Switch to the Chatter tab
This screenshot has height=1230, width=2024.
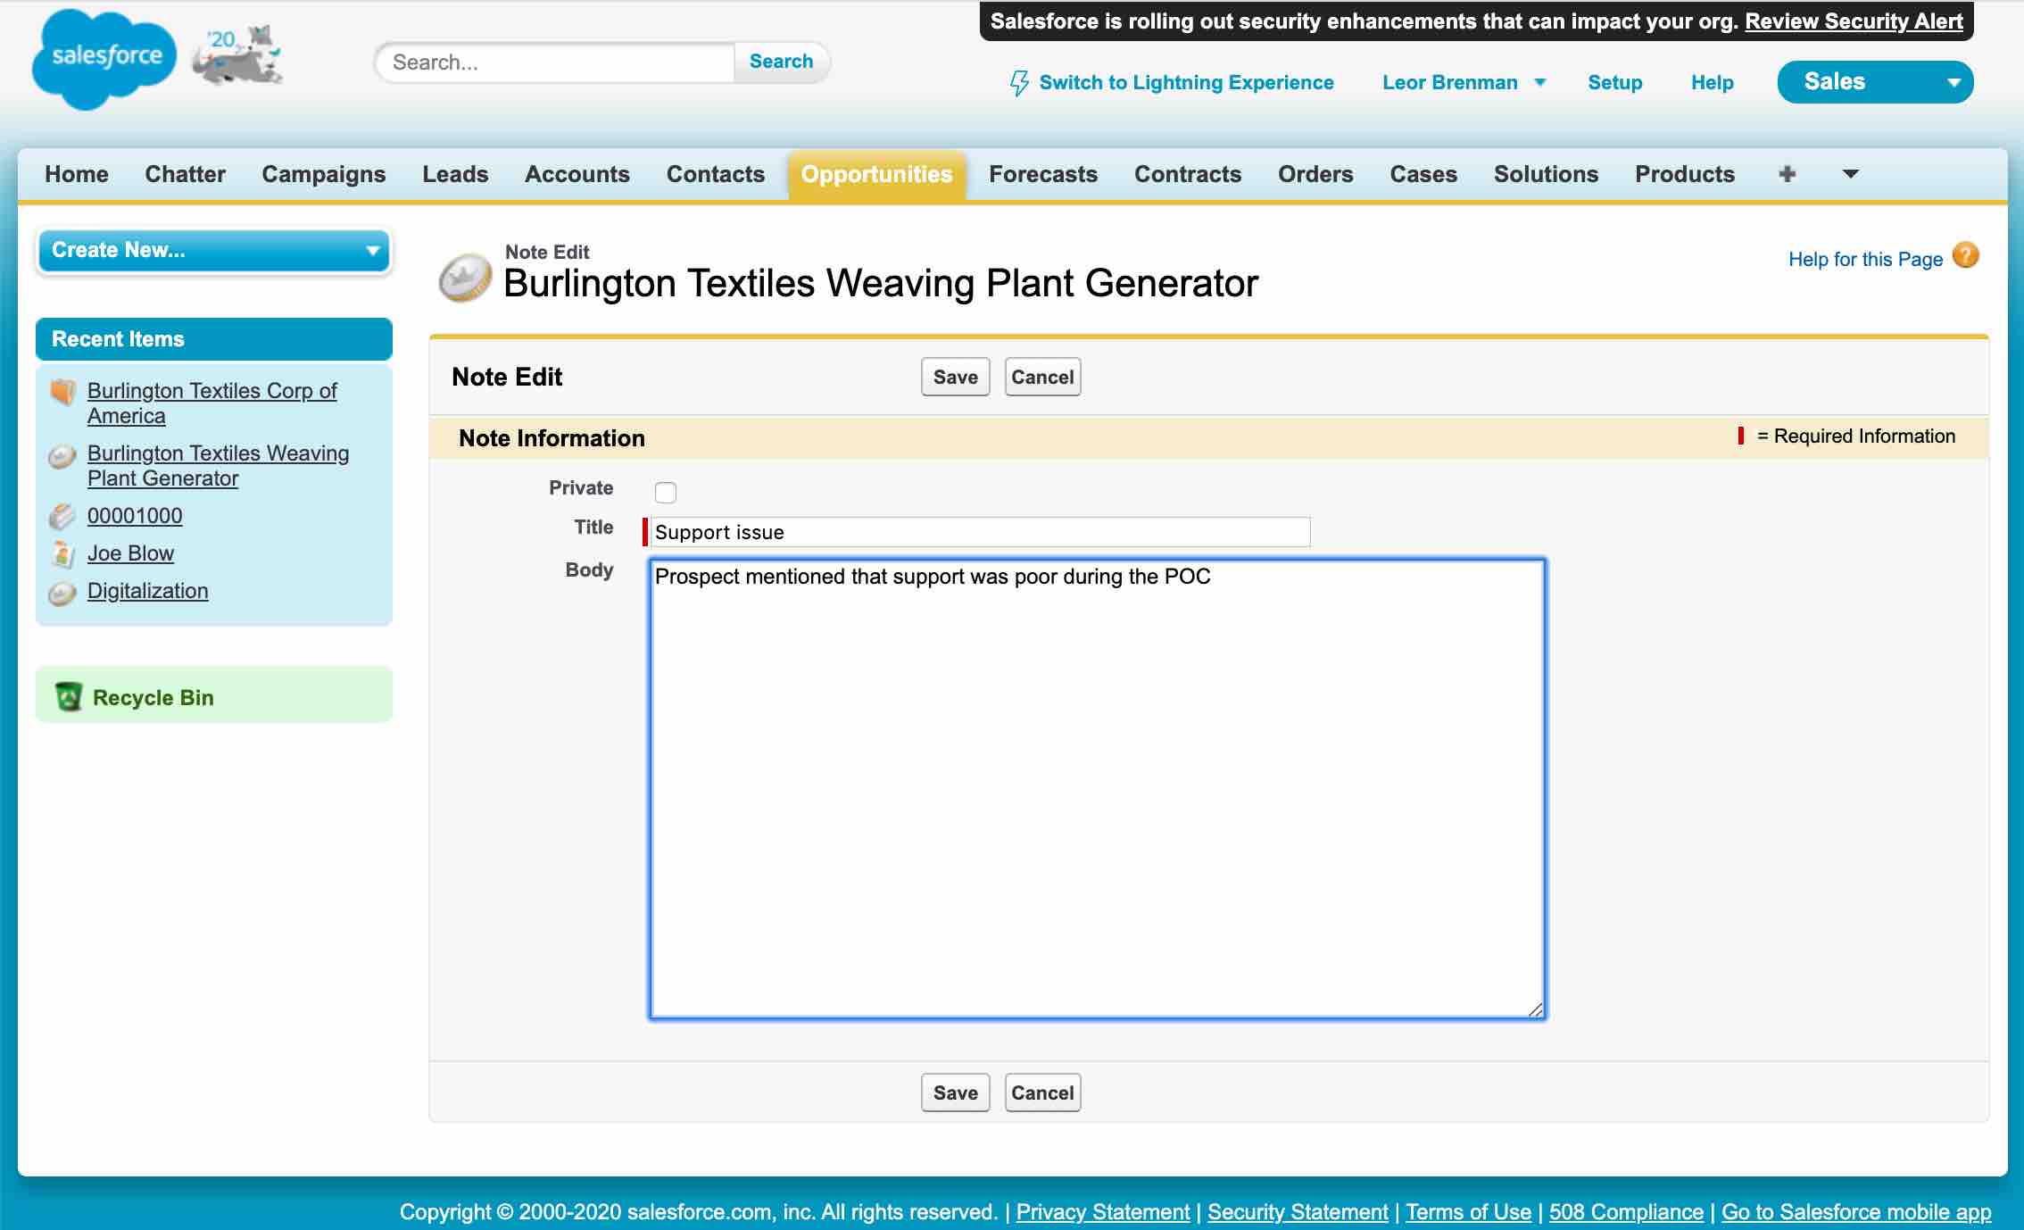[x=186, y=174]
